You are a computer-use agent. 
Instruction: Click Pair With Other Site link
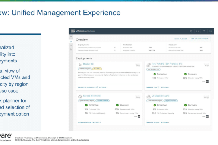[88, 87]
